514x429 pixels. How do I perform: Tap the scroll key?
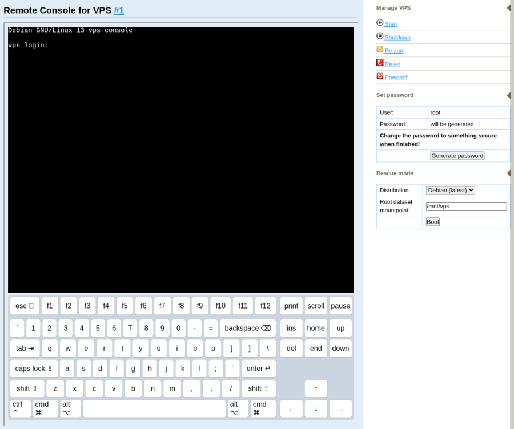click(316, 306)
